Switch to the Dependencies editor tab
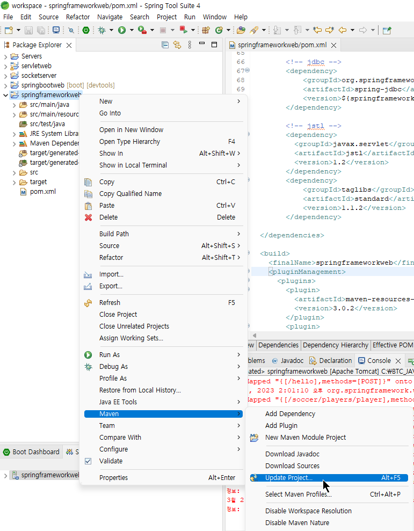 coord(278,345)
